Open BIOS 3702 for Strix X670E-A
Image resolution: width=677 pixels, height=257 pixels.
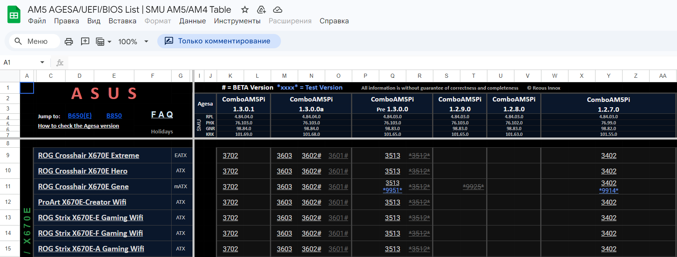click(230, 249)
